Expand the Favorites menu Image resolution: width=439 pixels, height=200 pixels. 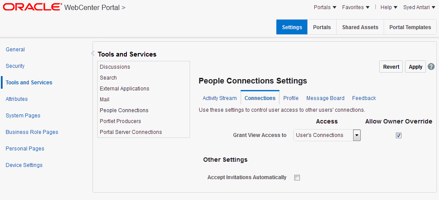(356, 7)
